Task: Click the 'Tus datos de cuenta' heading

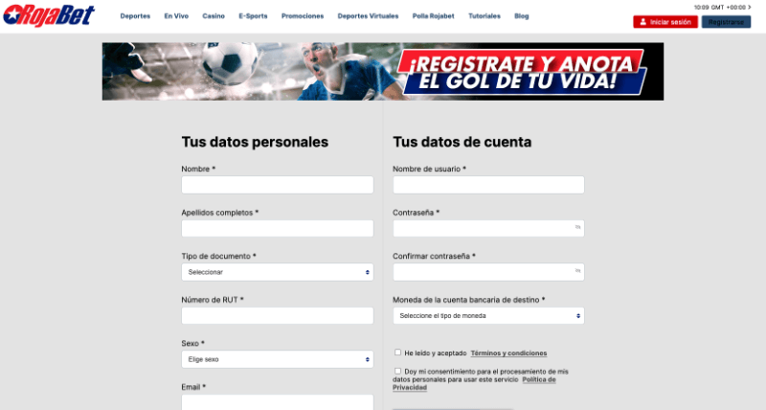Action: tap(462, 142)
